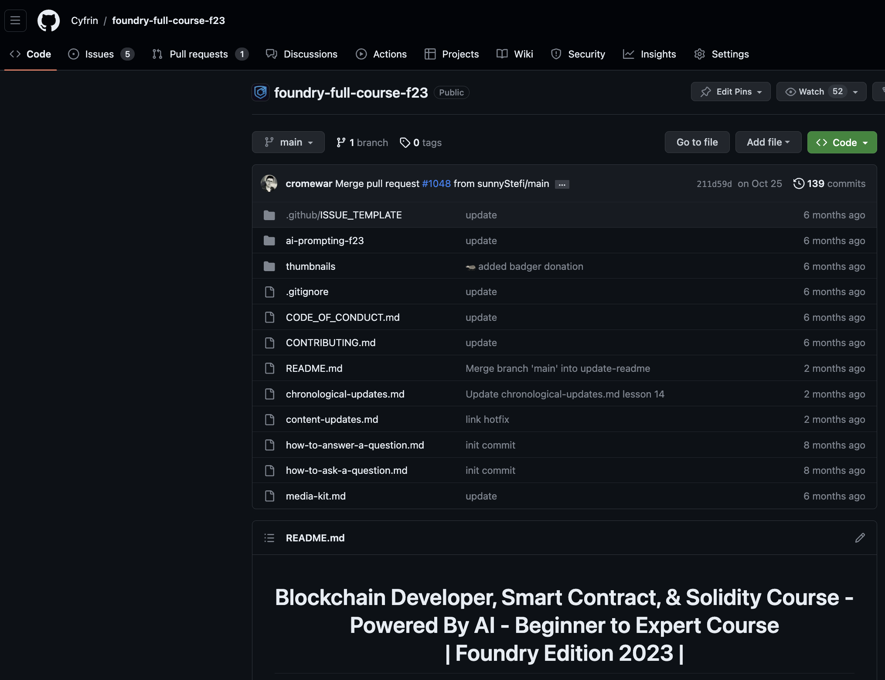Click the Go to file button
Viewport: 885px width, 680px height.
click(x=697, y=142)
